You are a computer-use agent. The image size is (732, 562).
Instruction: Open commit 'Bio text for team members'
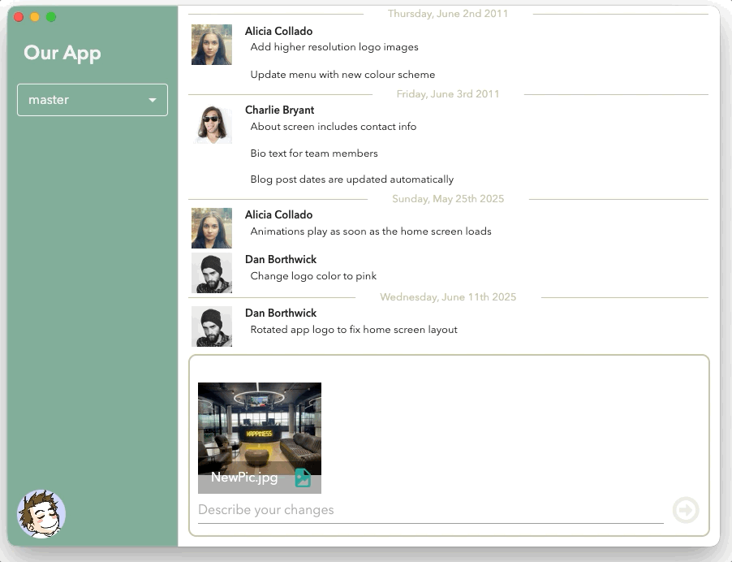click(x=314, y=153)
